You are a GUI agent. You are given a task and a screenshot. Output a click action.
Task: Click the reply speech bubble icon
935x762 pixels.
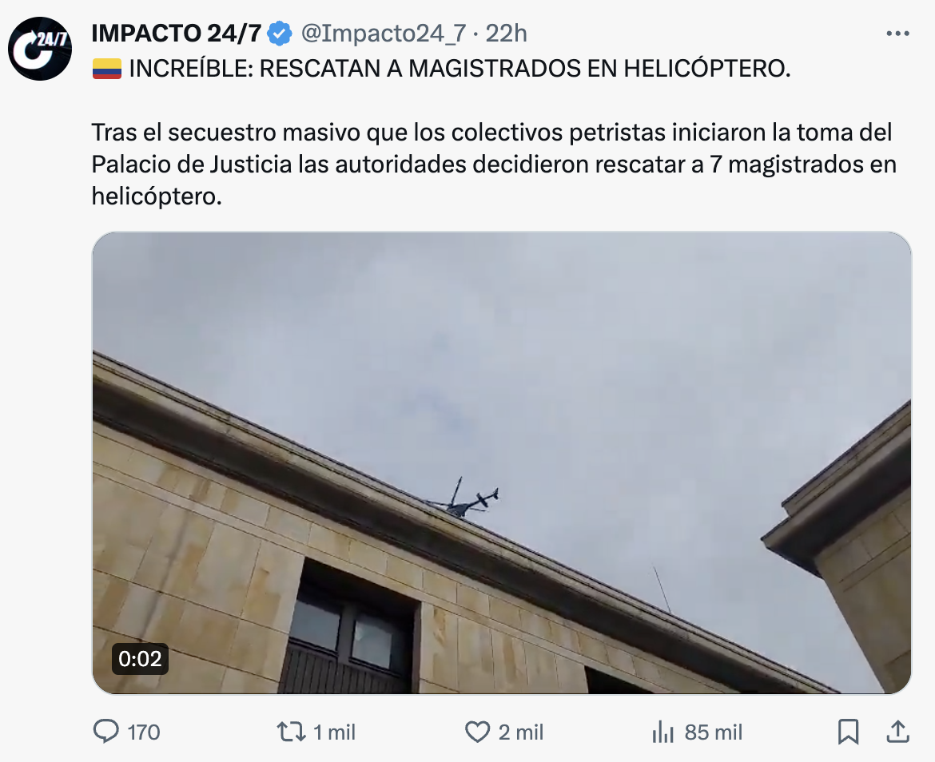click(106, 731)
